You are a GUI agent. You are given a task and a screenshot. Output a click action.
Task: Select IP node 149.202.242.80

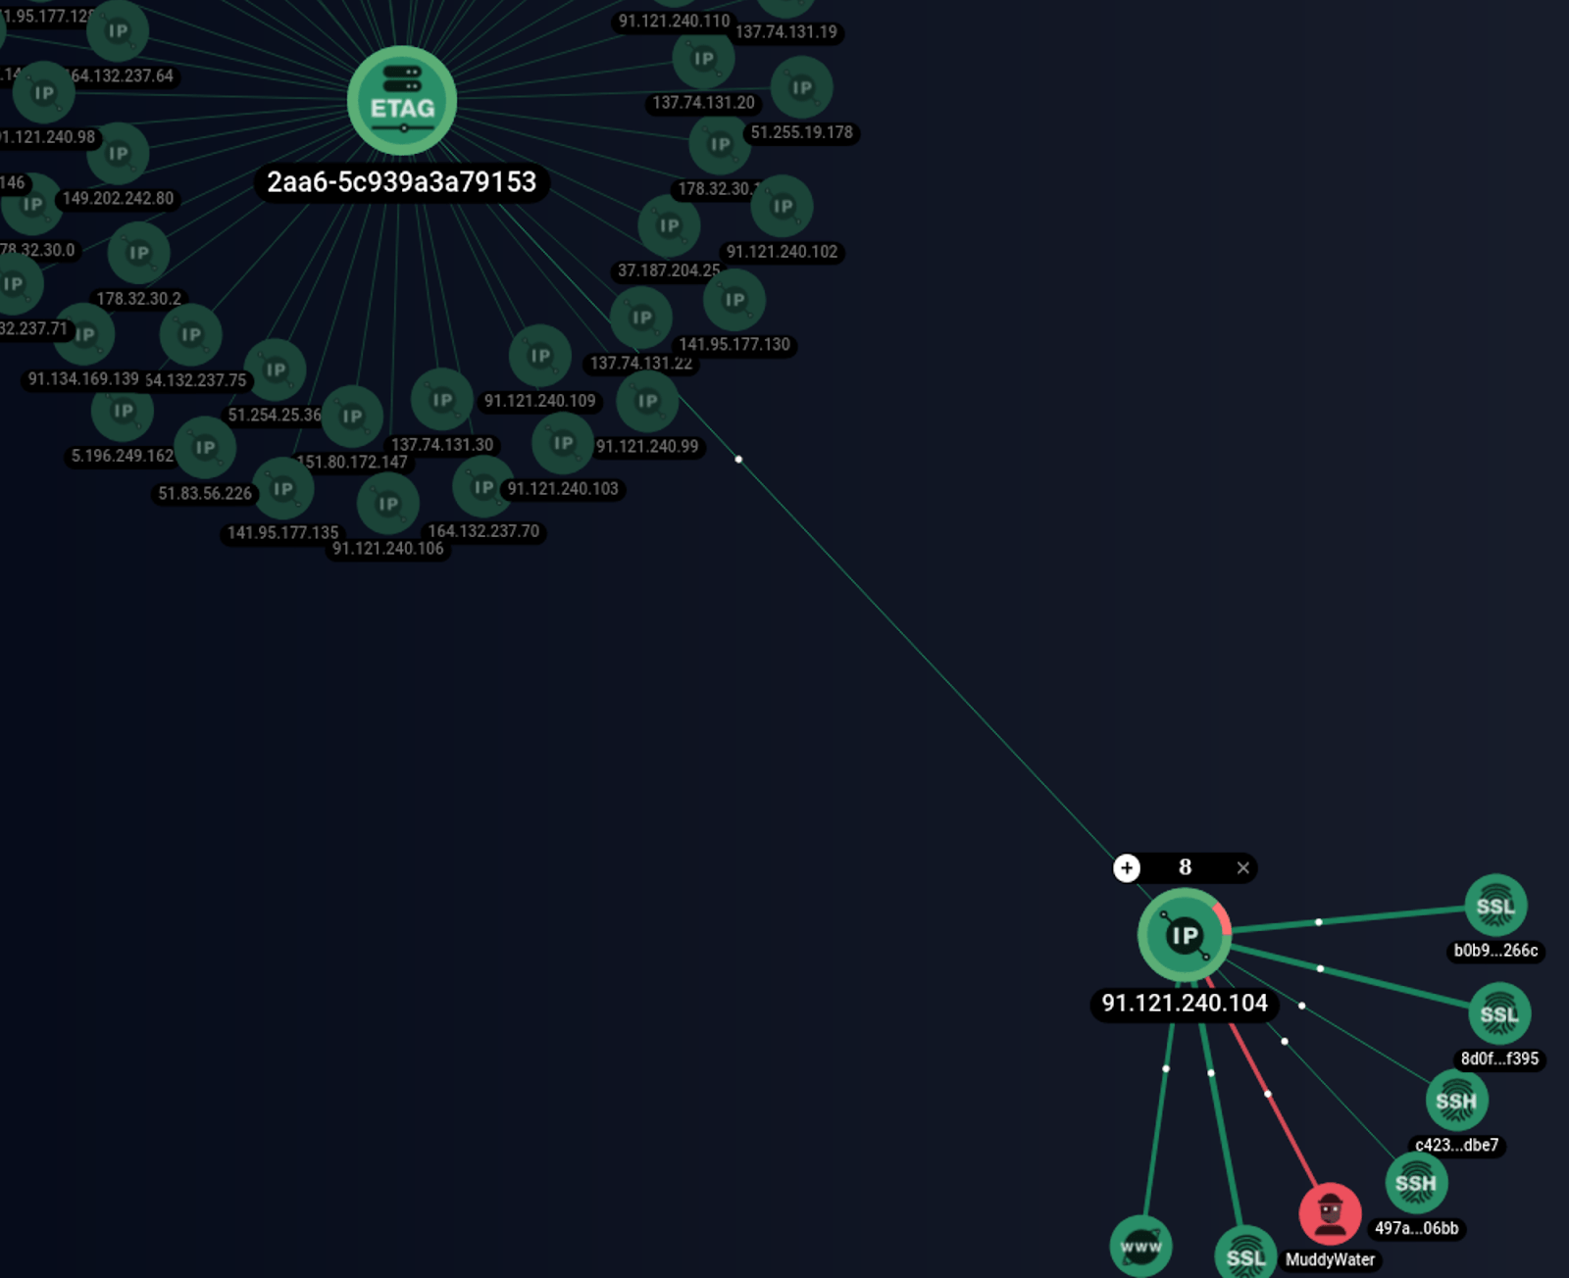(119, 154)
